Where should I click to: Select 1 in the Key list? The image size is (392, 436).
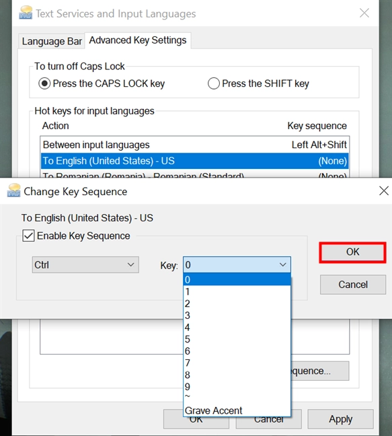(x=237, y=292)
